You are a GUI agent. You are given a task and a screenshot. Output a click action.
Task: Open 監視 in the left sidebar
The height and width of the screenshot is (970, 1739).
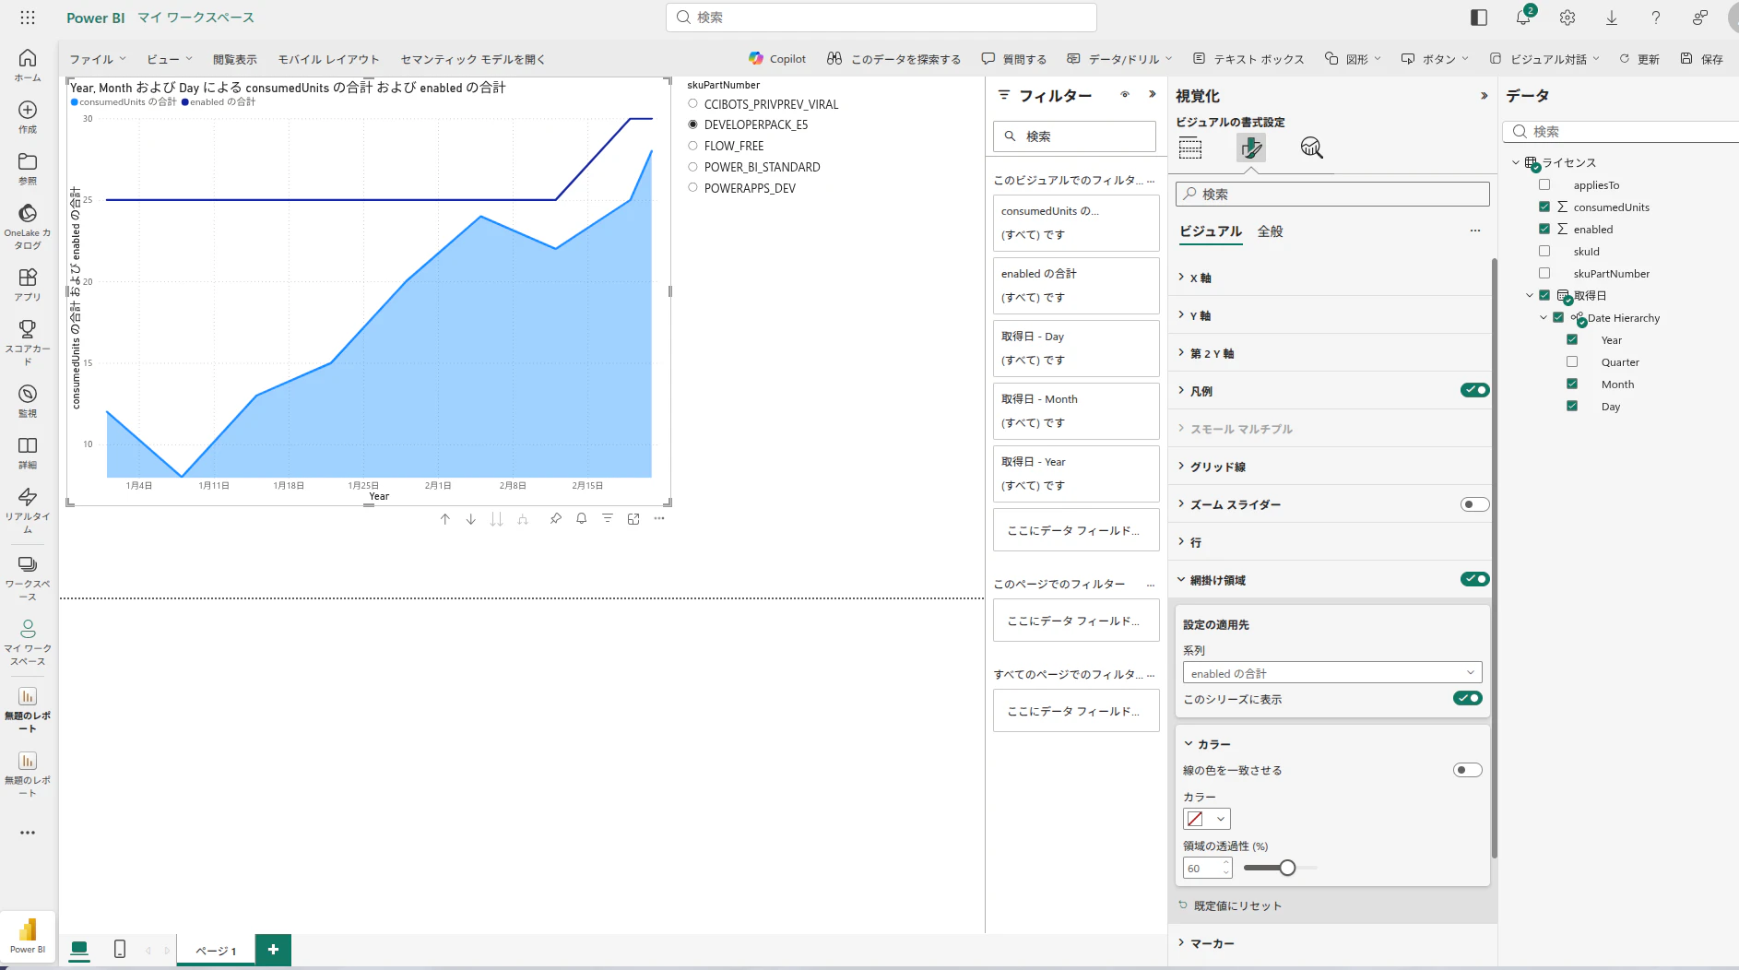click(28, 401)
